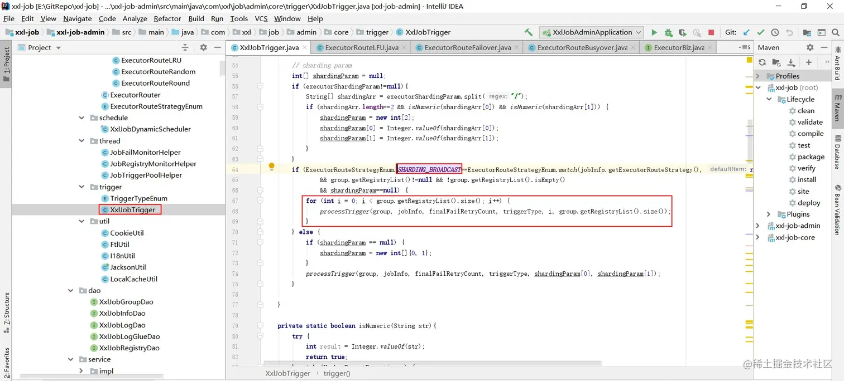Click Maven download sources icon
The image size is (844, 381).
791,62
